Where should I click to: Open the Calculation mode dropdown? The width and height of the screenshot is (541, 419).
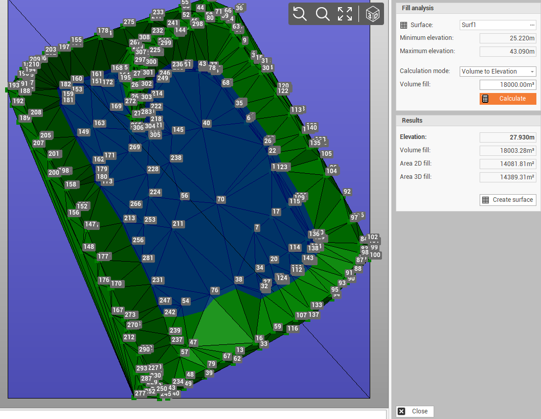[498, 72]
